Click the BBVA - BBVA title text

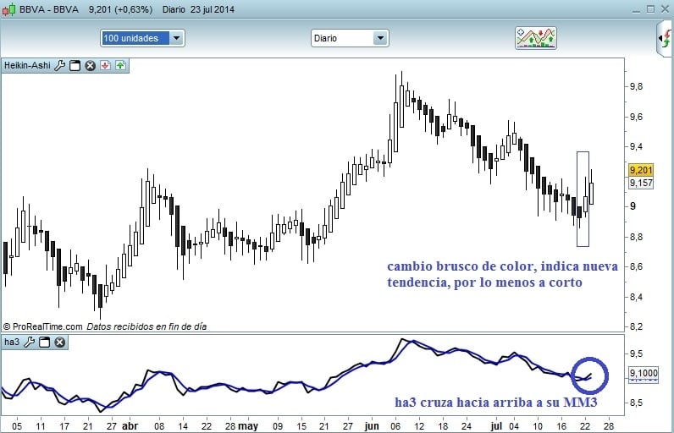(49, 9)
